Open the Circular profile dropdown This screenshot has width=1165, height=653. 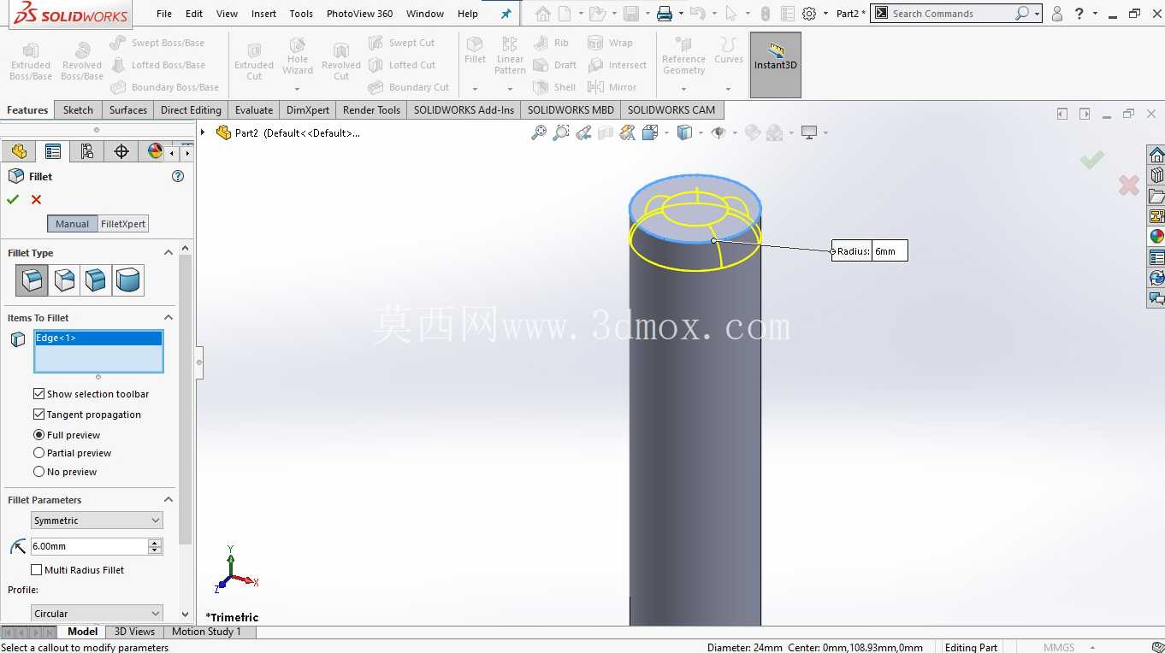click(97, 614)
